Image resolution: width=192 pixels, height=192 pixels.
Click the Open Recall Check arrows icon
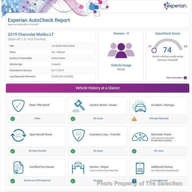tap(18, 135)
